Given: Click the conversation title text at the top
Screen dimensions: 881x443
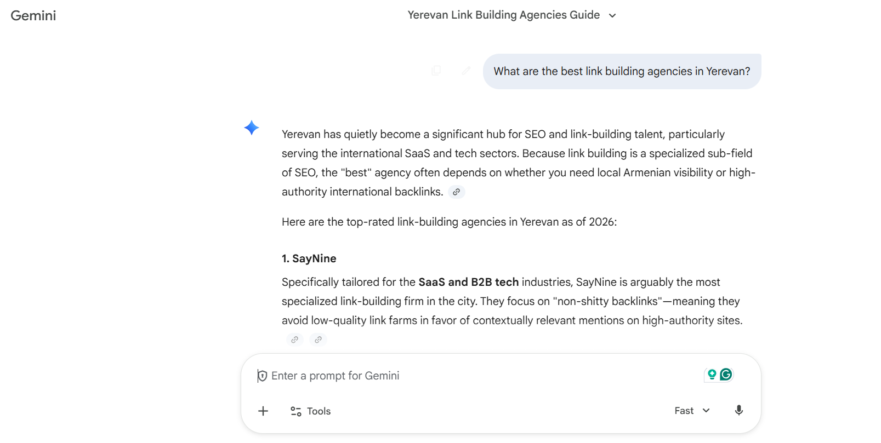Looking at the screenshot, I should [503, 15].
